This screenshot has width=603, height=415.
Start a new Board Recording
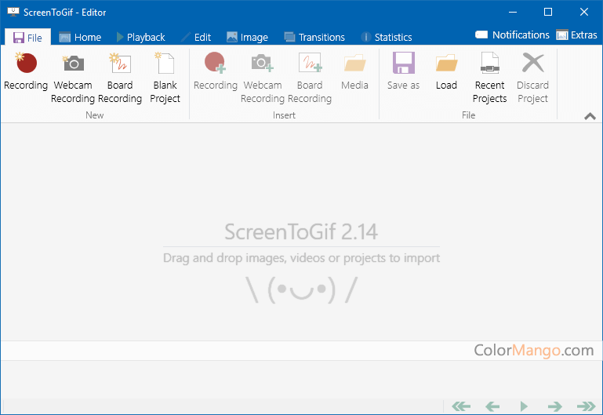120,77
